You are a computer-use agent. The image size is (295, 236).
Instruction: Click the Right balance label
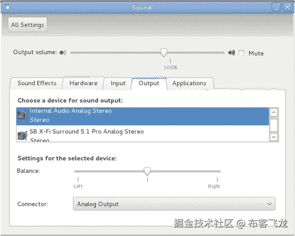pos(214,186)
